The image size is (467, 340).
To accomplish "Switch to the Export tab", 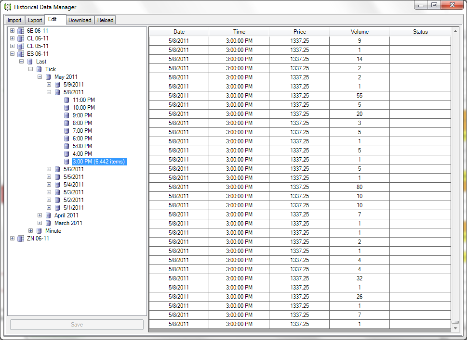I will pos(35,20).
